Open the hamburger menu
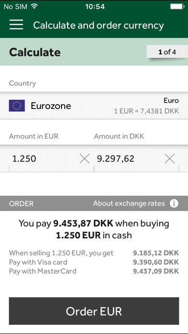 click(16, 24)
